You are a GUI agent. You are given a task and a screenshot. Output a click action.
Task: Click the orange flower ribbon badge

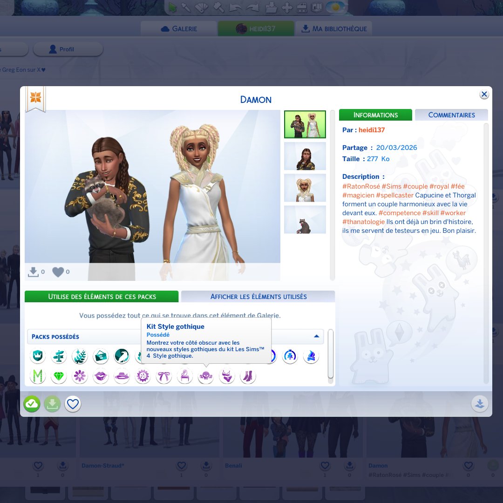click(x=35, y=98)
